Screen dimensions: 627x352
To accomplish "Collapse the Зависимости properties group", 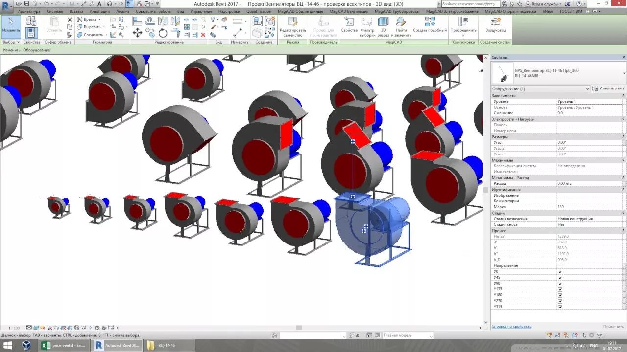I will pyautogui.click(x=623, y=96).
